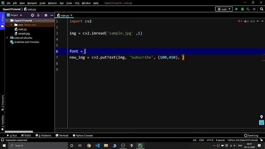Click main.py breadcrumb in navigation bar
265x149 pixels.
click(30, 9)
